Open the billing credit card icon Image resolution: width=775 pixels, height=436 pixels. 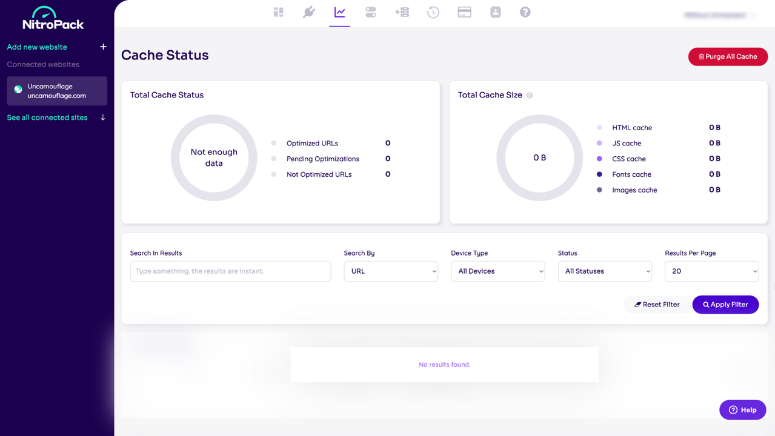pyautogui.click(x=464, y=12)
